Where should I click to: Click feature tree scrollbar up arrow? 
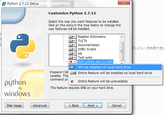[122, 37]
